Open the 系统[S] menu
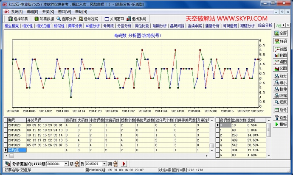This screenshot has height=175, width=293. (14, 11)
